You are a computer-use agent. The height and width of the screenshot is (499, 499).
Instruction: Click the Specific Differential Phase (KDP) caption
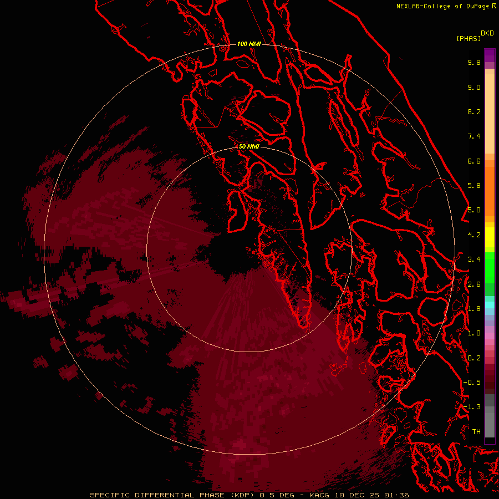pos(172,495)
